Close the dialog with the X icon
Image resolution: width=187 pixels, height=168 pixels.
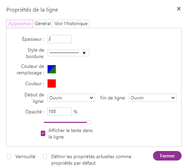click(x=178, y=9)
